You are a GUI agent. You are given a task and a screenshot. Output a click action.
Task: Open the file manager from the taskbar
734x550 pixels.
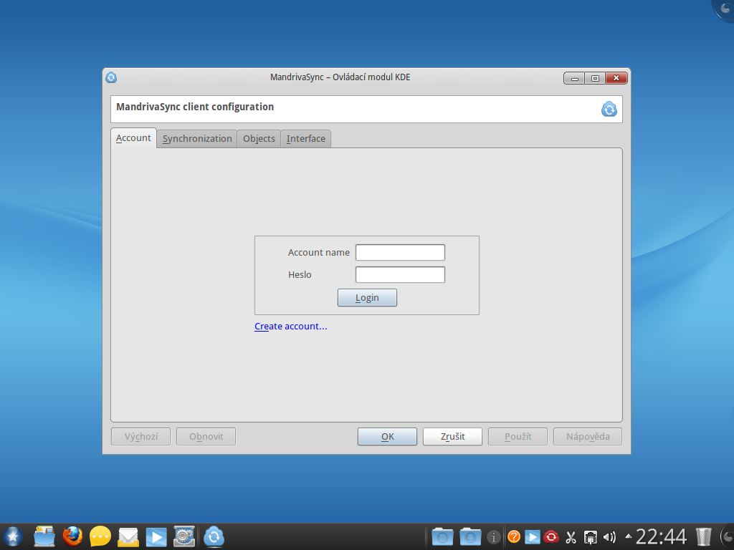tap(44, 536)
